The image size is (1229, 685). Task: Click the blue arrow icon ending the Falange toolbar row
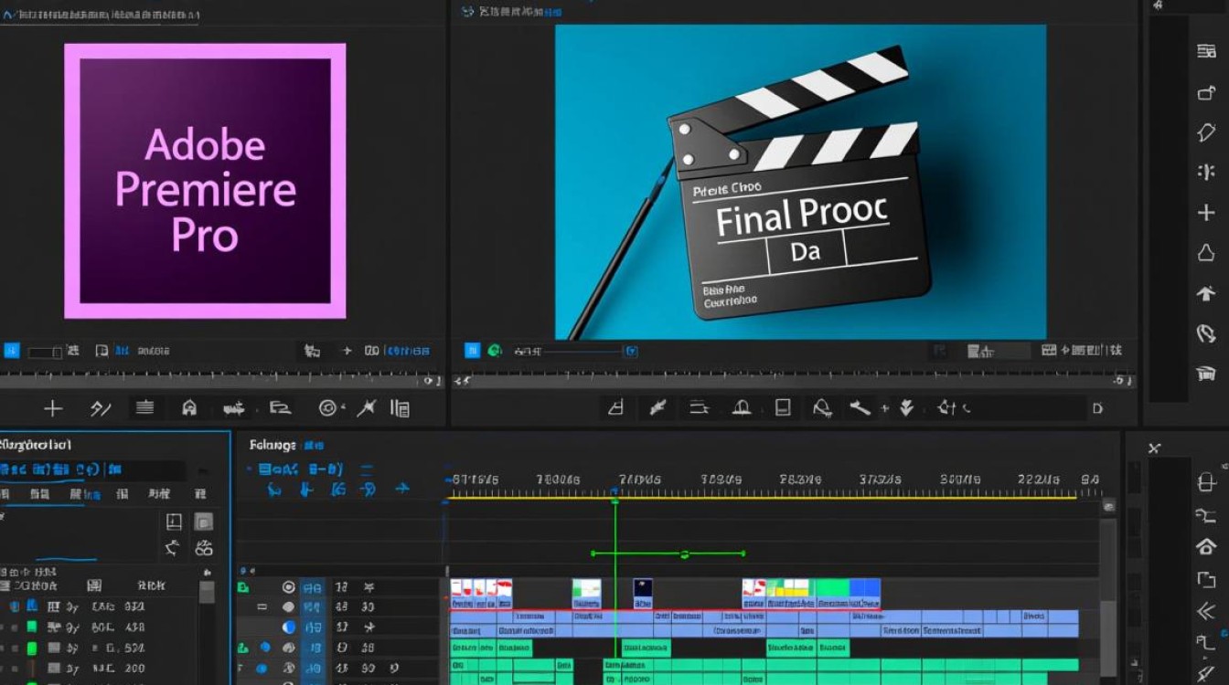[401, 490]
